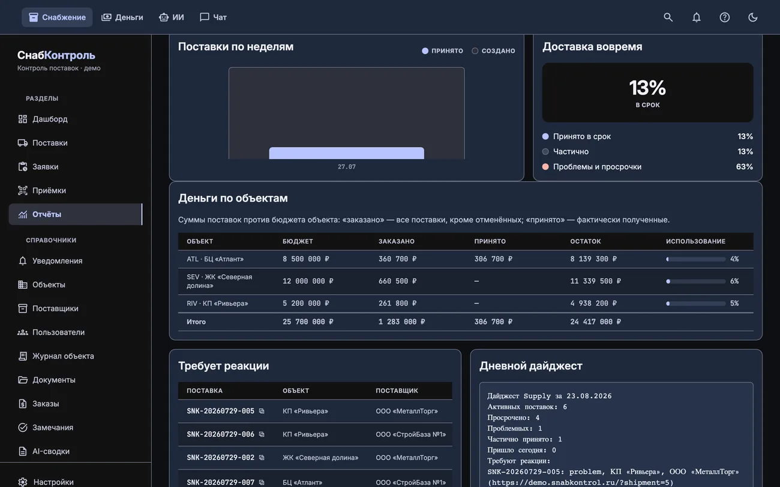This screenshot has height=487, width=780.
Task: Click the 13% on-time delivery card
Action: point(647,93)
